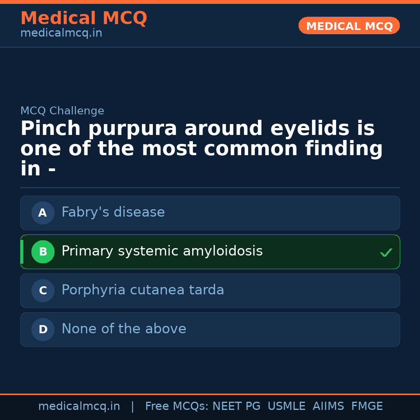Screen dimensions: 420x420
Task: Select the circular C badge icon
Action: pos(43,290)
